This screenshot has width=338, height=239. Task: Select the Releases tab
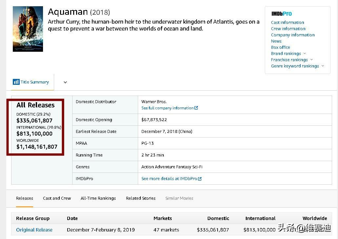click(x=25, y=198)
